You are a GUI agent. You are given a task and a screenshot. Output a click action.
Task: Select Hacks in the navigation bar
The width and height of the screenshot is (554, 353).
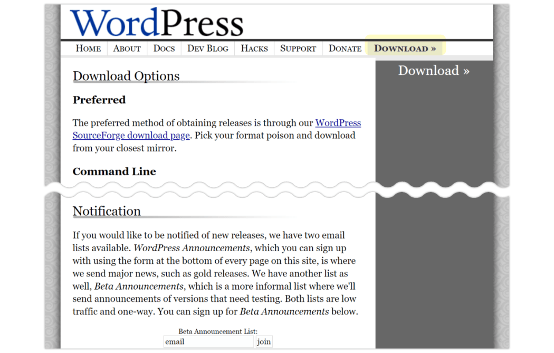tap(254, 49)
